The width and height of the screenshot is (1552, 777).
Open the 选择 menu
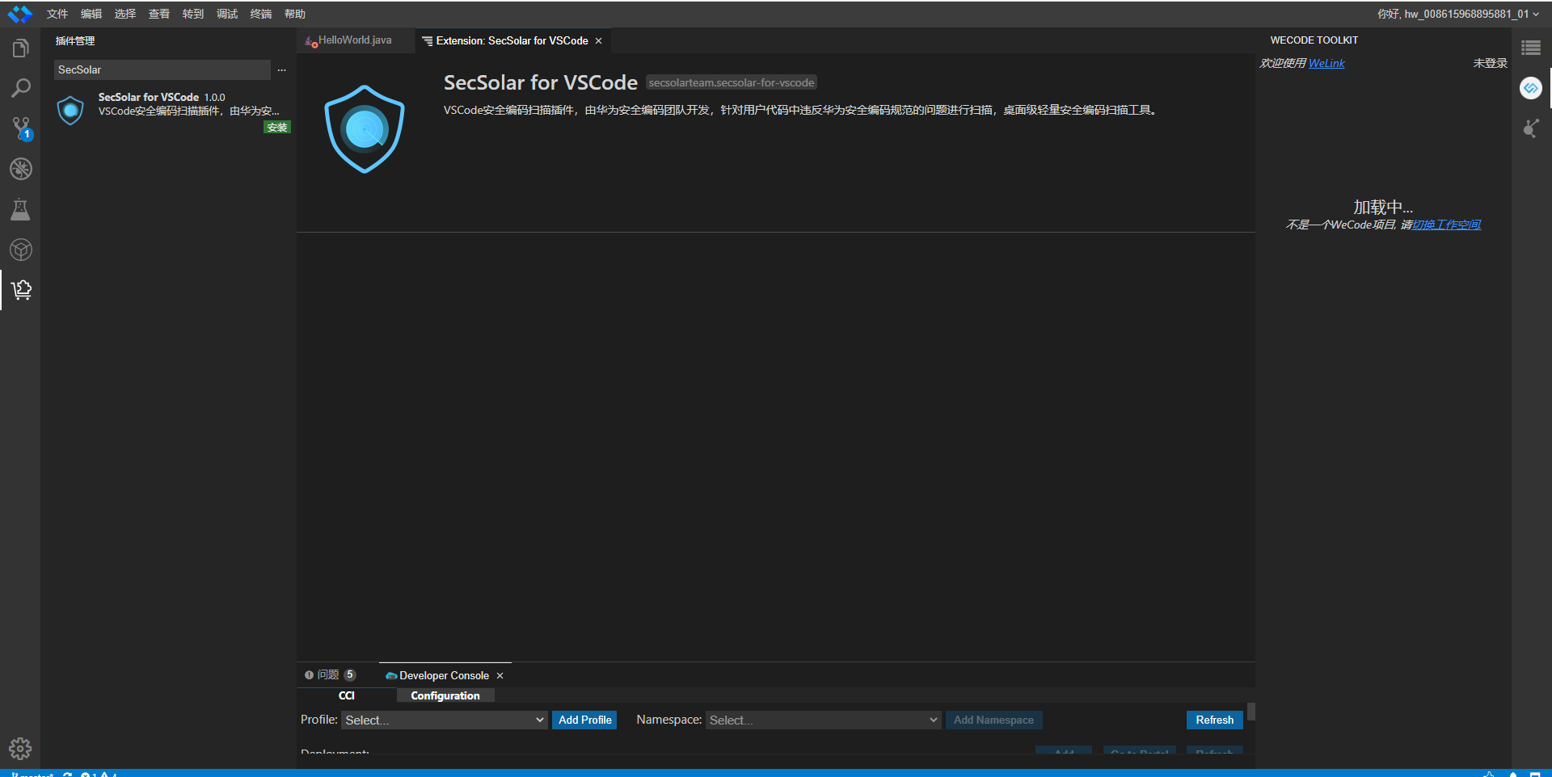tap(125, 14)
